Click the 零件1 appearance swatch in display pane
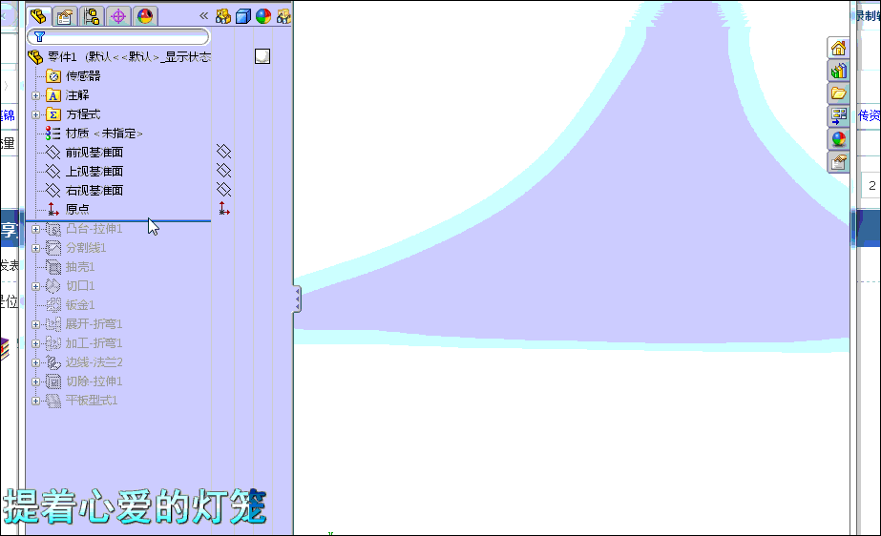The width and height of the screenshot is (881, 536). pos(262,56)
